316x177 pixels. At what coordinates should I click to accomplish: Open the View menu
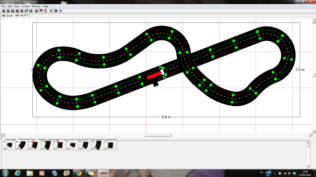(x=17, y=7)
